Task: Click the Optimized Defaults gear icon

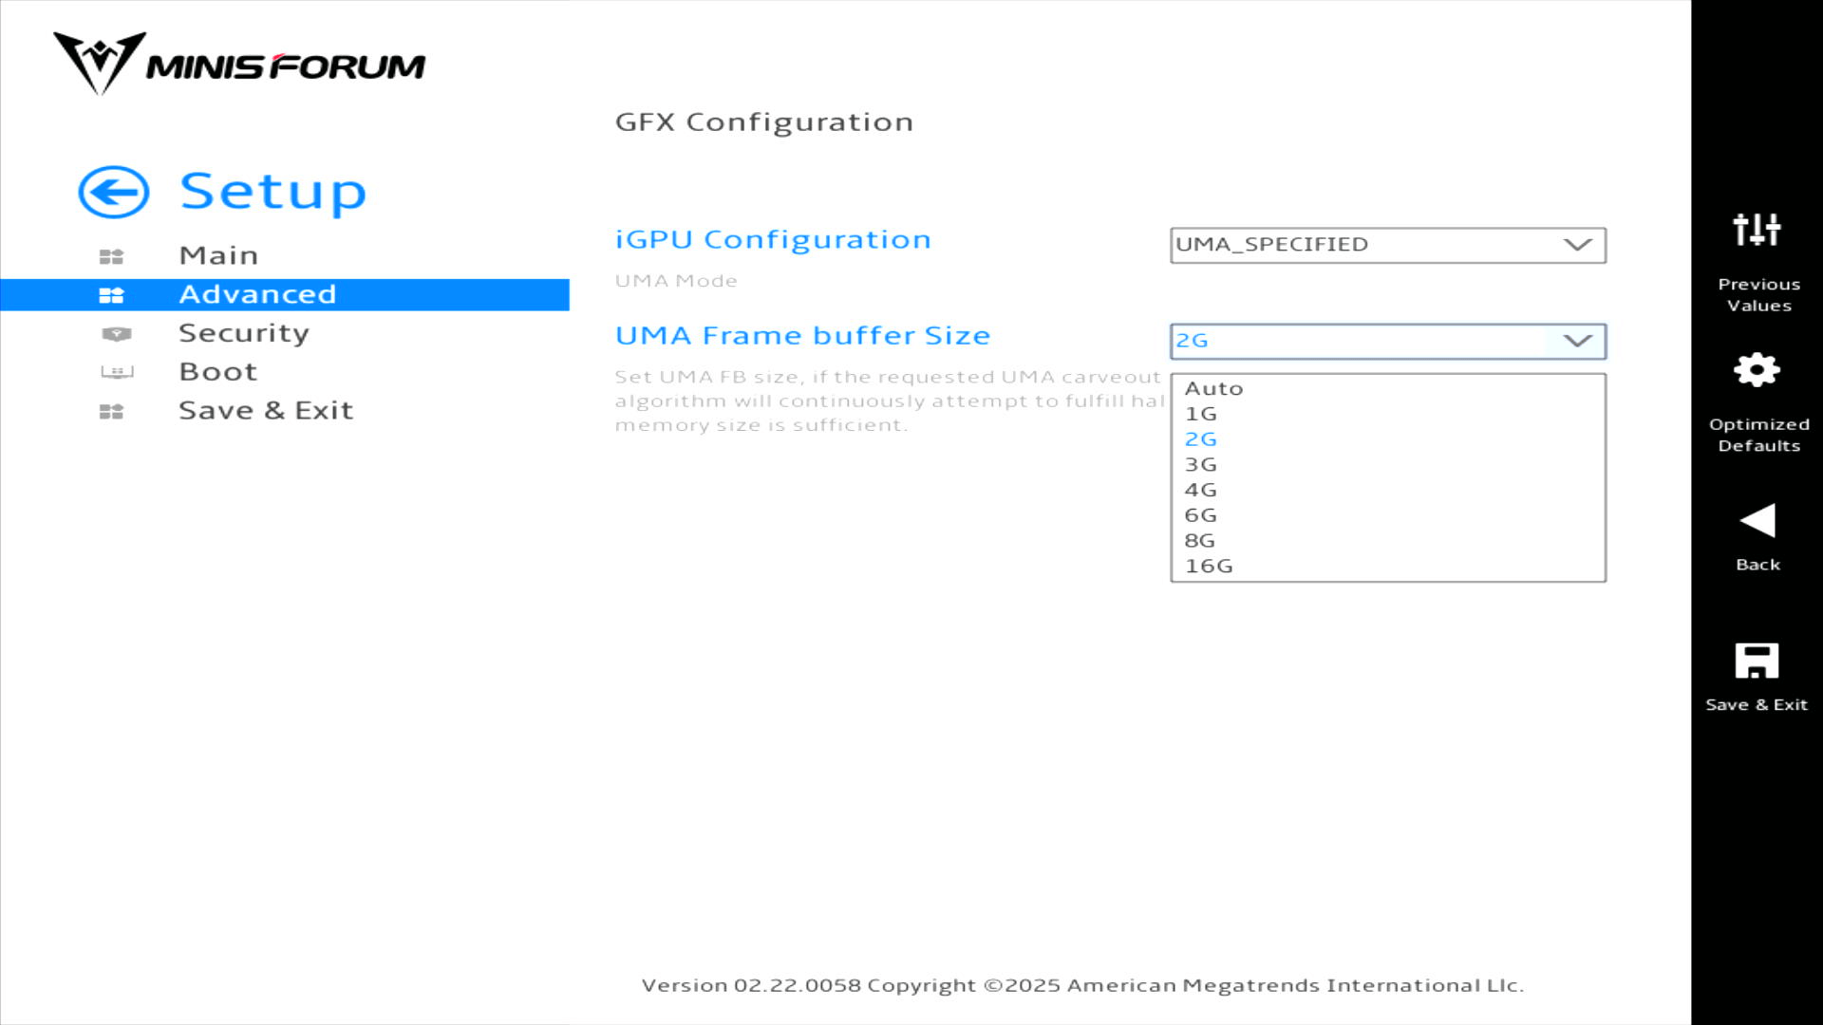Action: point(1757,369)
